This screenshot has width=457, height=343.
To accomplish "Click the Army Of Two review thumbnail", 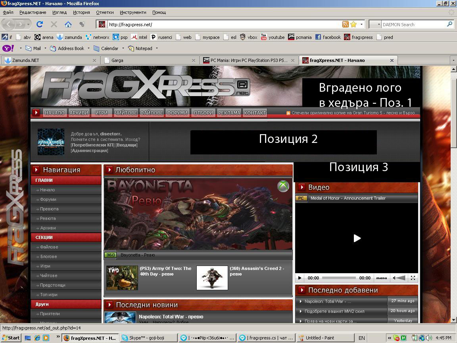I will pyautogui.click(x=122, y=277).
